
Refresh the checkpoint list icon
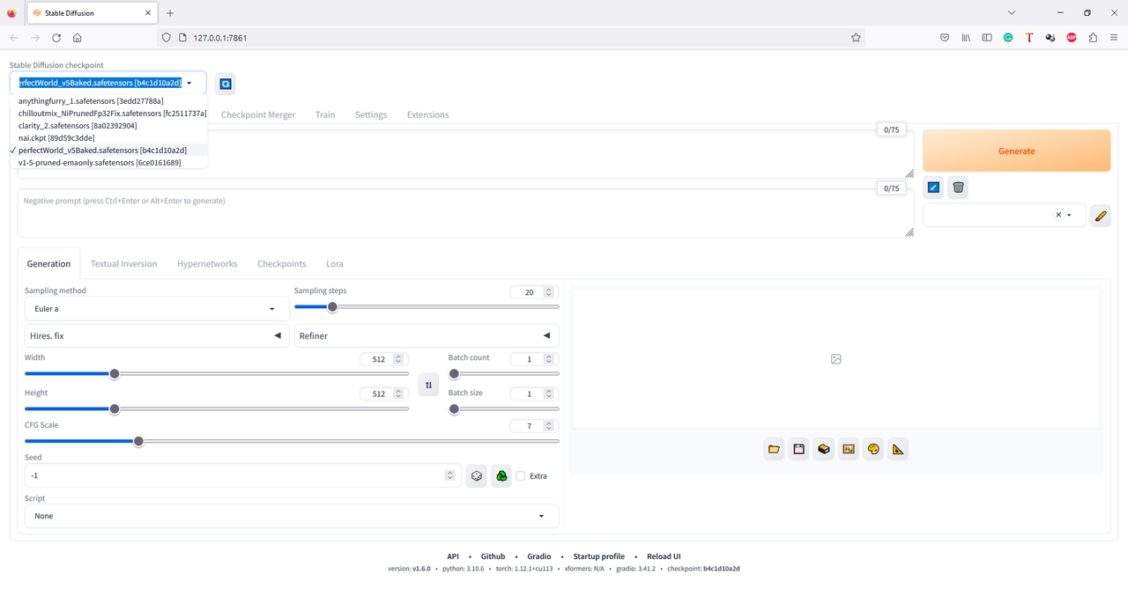pos(226,84)
